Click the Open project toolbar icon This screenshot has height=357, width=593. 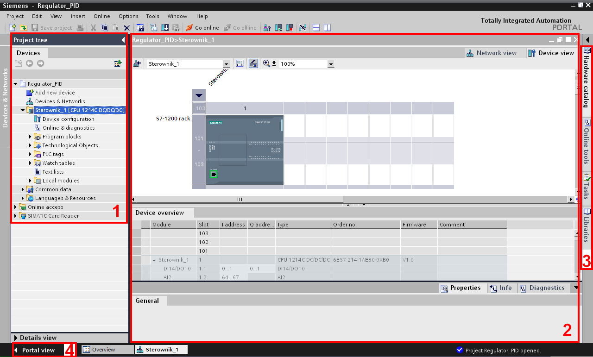(x=23, y=28)
